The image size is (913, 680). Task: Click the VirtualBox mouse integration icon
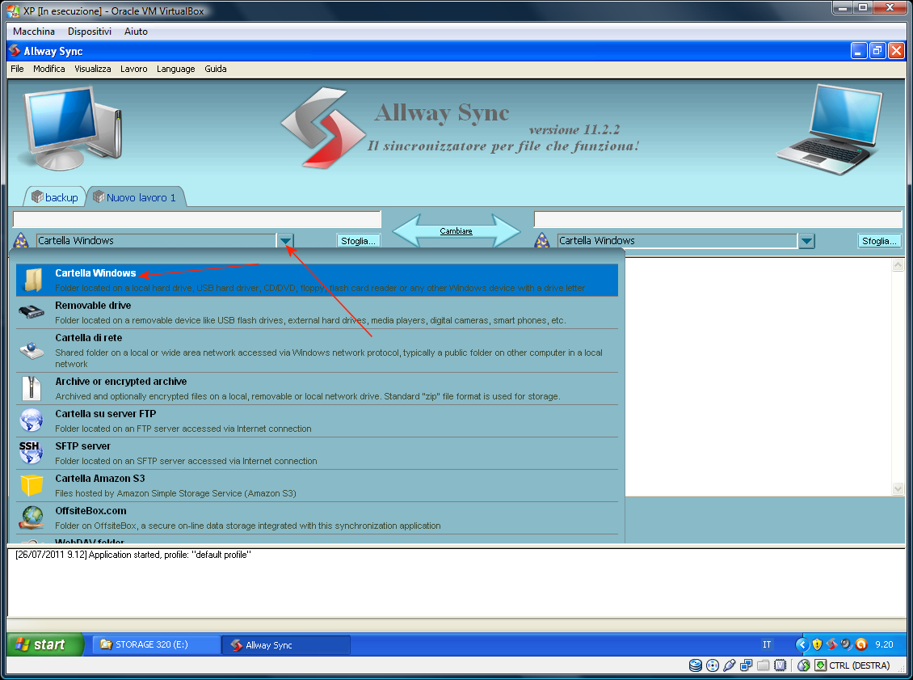(x=804, y=665)
